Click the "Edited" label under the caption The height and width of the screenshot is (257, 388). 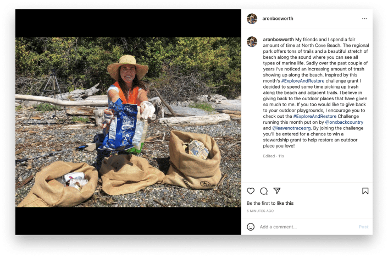(x=269, y=156)
